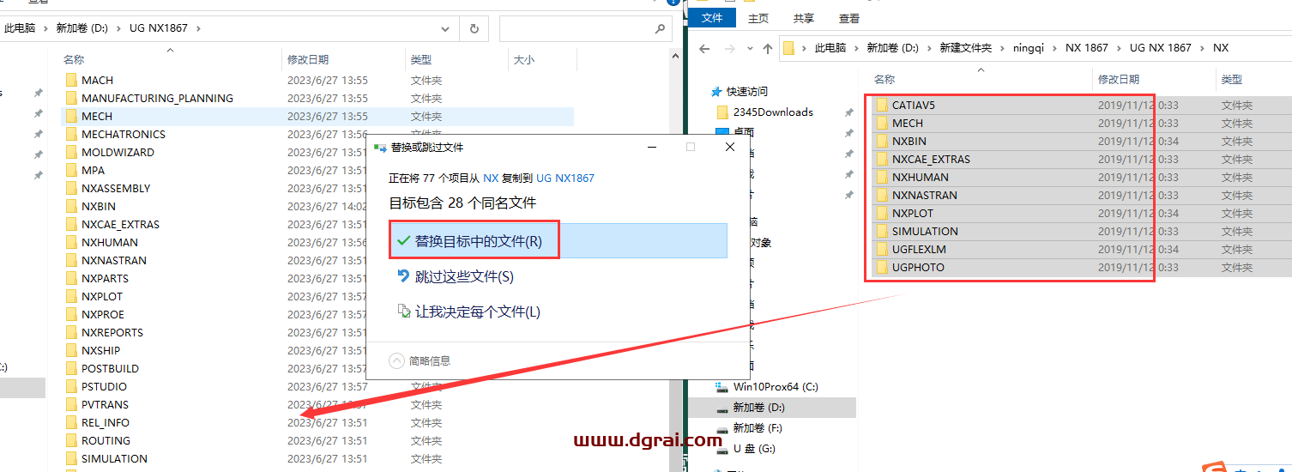The image size is (1292, 472).
Task: Open the 主页 ribbon tab
Action: 758,18
